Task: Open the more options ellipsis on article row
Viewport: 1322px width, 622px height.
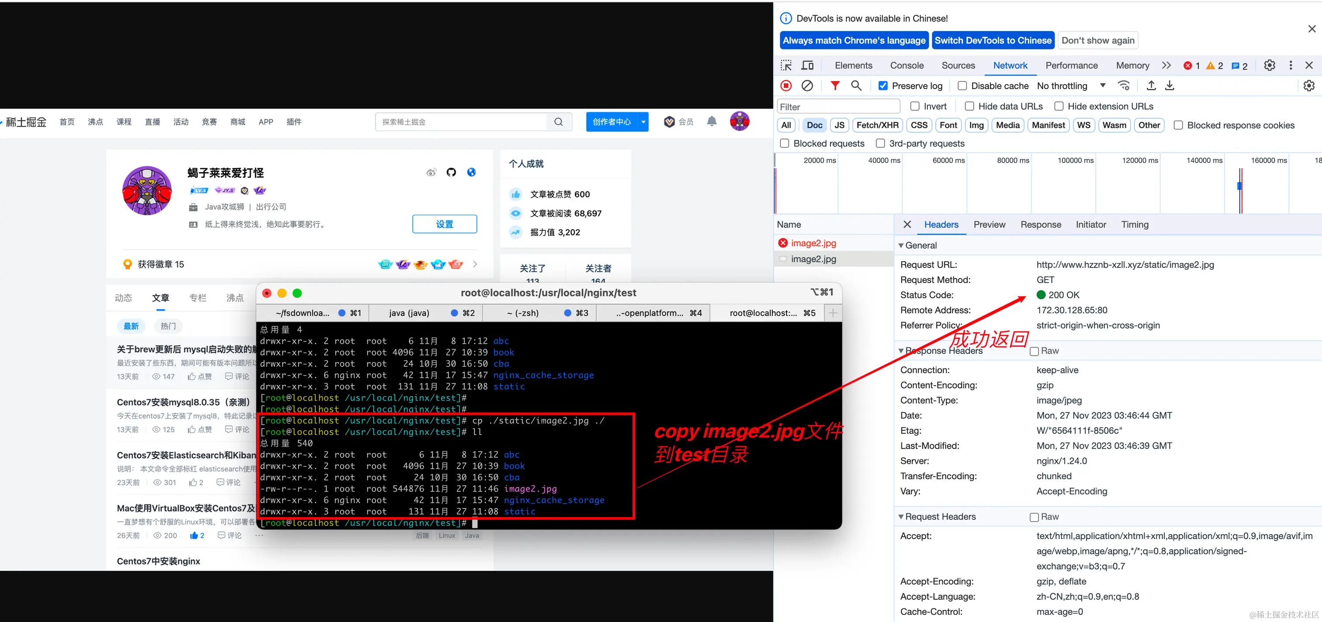Action: (259, 536)
